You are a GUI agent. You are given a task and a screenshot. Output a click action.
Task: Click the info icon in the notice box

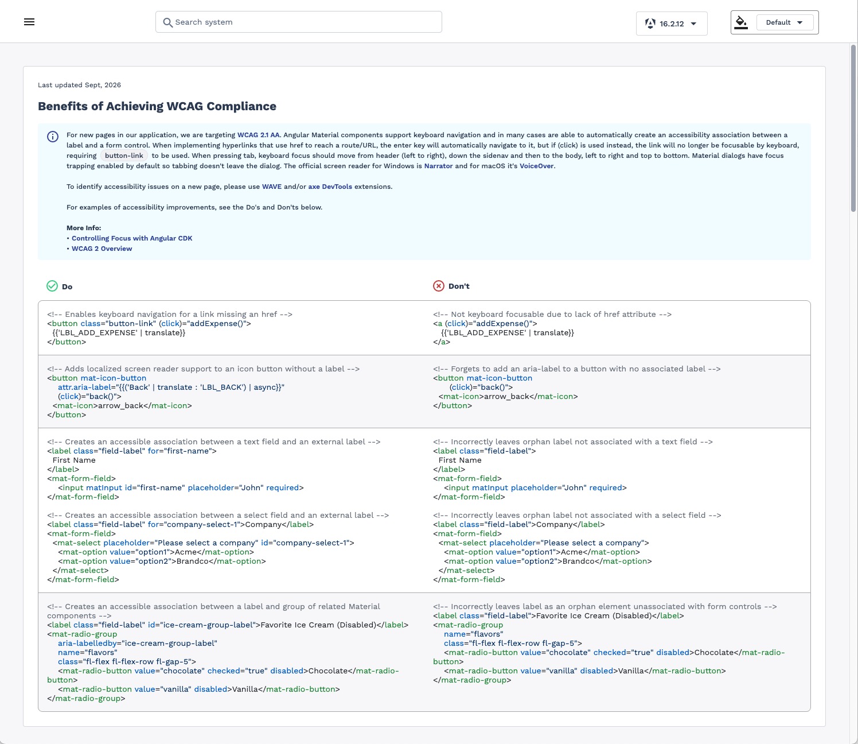[x=53, y=137]
